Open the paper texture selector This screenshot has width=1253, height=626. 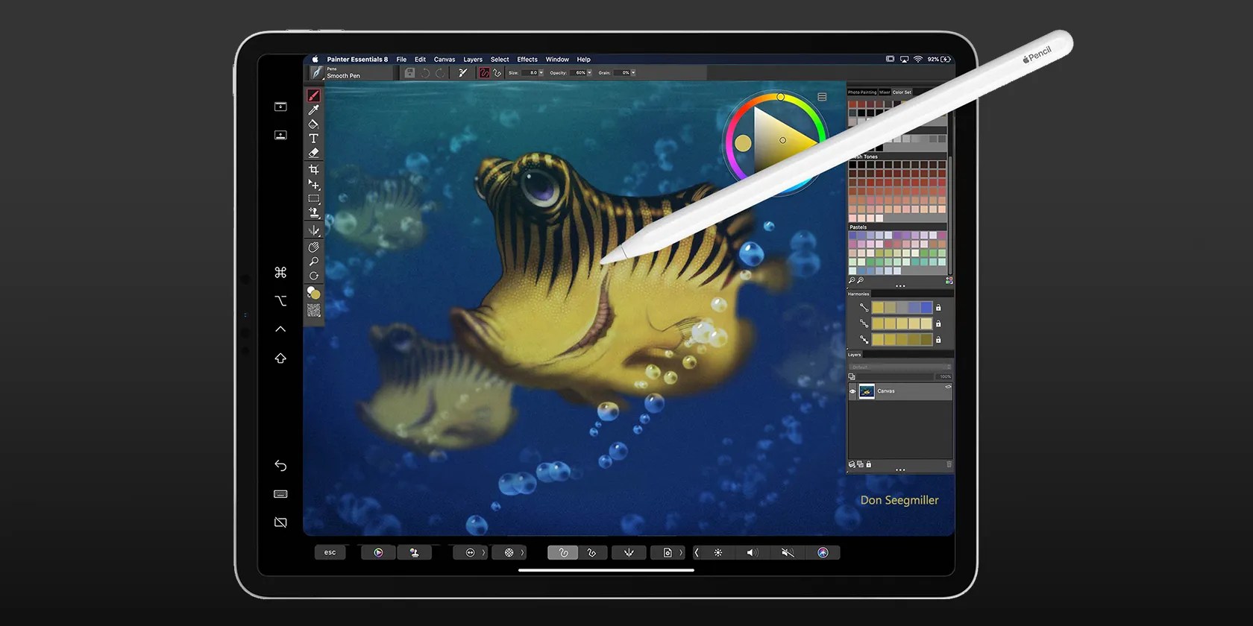pos(314,310)
